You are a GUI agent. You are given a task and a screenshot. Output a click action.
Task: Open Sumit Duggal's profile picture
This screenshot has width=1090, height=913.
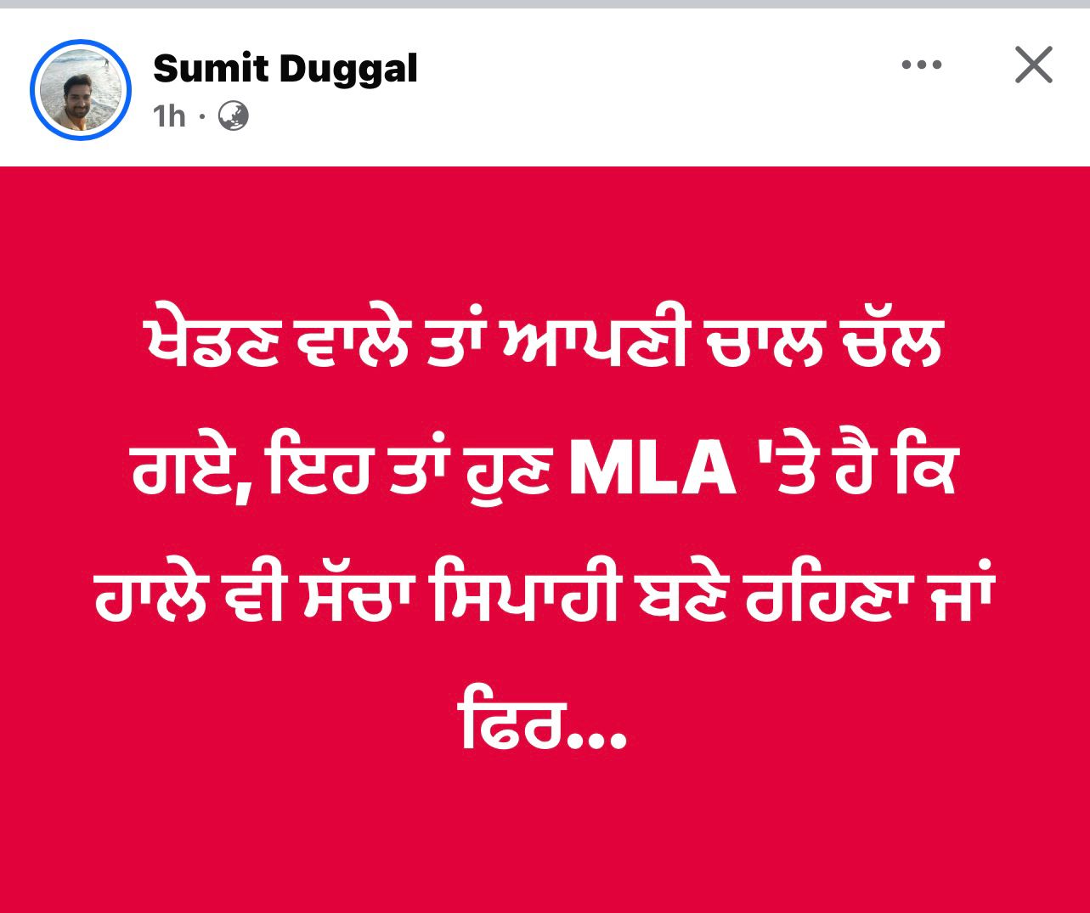coord(81,90)
